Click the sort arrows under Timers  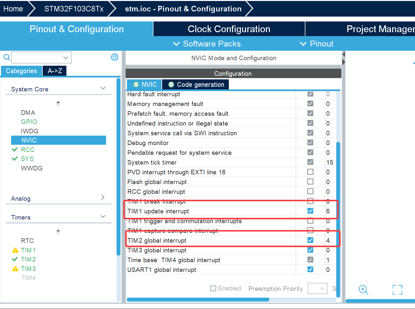point(58,232)
